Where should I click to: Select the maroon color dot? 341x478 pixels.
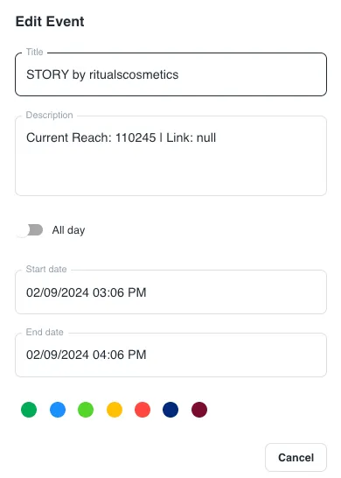[x=199, y=410]
